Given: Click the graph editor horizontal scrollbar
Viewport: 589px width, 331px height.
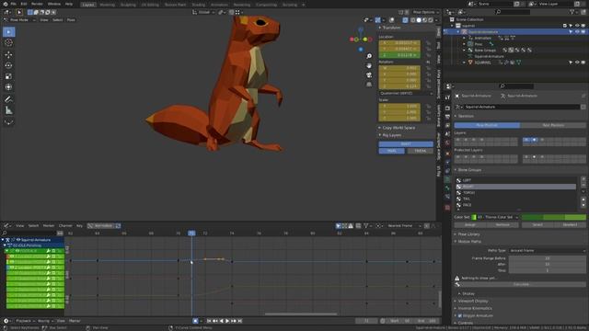Looking at the screenshot, I should pos(301,314).
